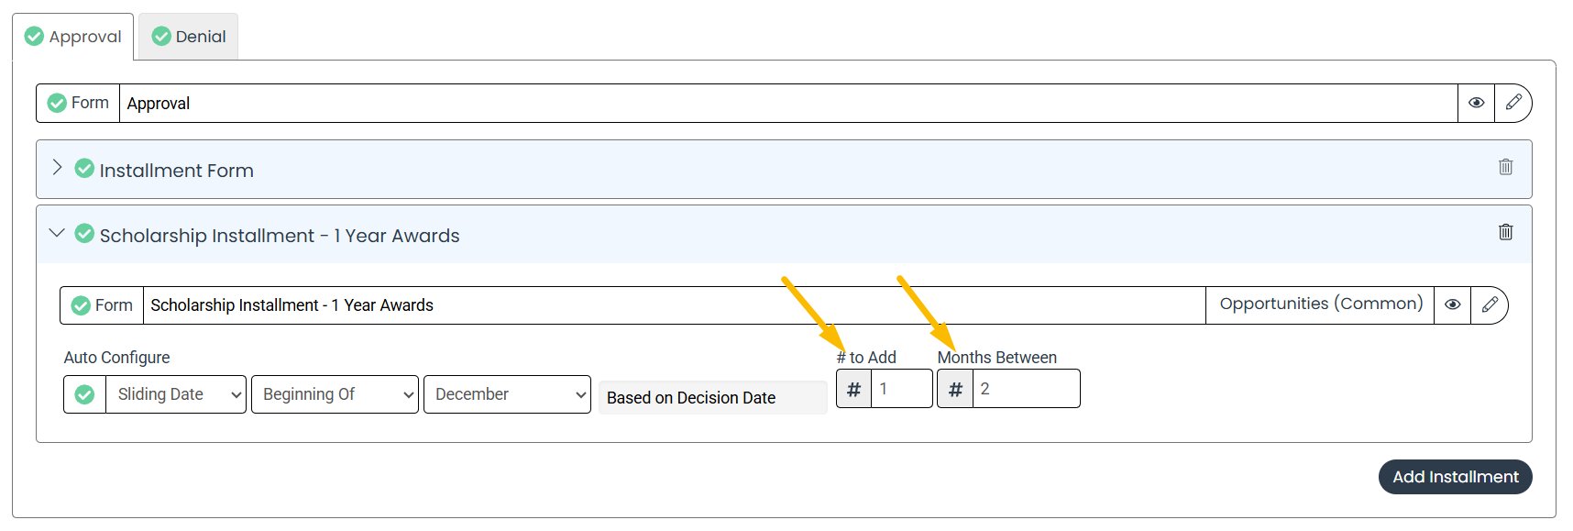Click the green check beside Installment Form title

(84, 169)
